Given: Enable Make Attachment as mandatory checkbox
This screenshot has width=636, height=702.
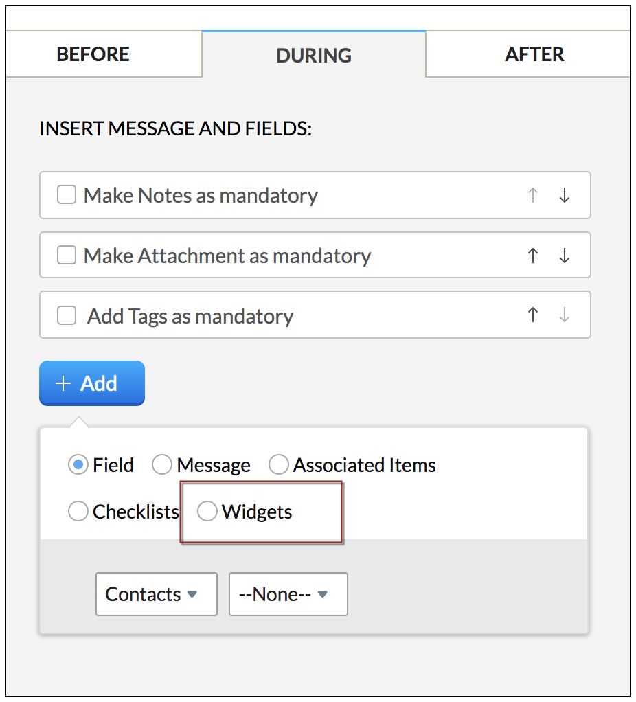Looking at the screenshot, I should (67, 256).
